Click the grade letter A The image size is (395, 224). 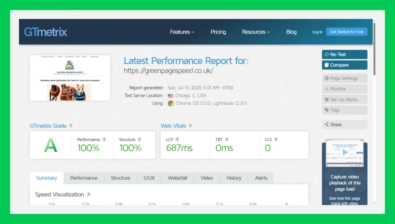coord(51,145)
